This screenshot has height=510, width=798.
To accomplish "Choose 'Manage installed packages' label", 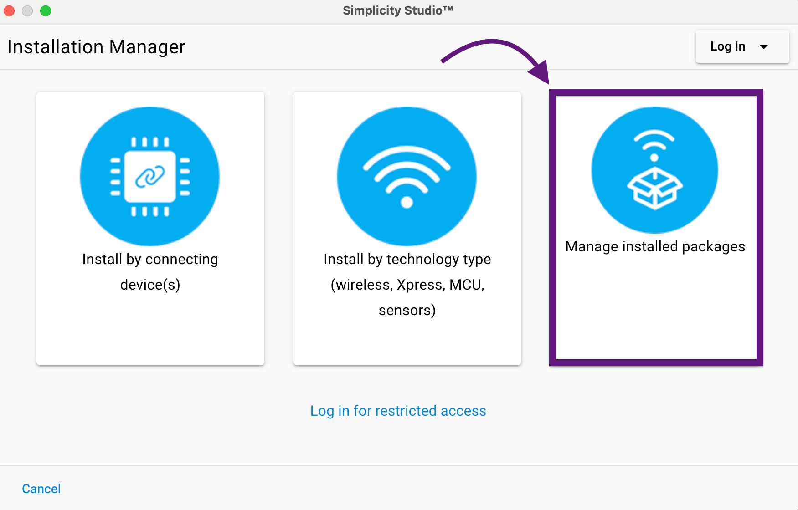I will pos(655,246).
